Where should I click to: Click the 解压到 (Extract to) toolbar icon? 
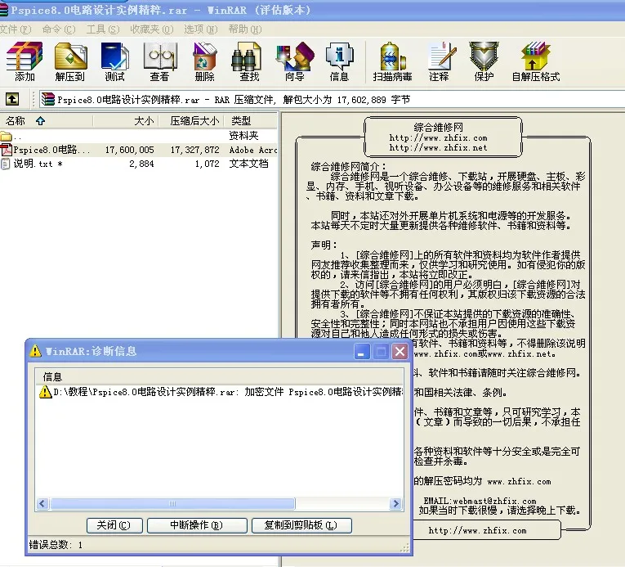coord(70,61)
